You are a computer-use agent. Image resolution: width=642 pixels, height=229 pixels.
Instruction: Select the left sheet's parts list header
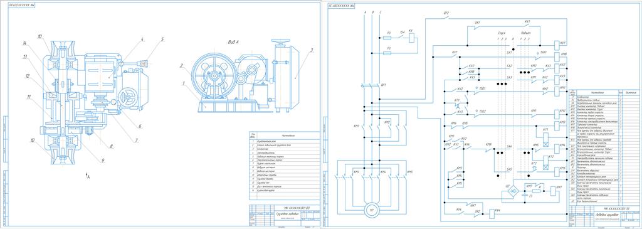pos(285,136)
